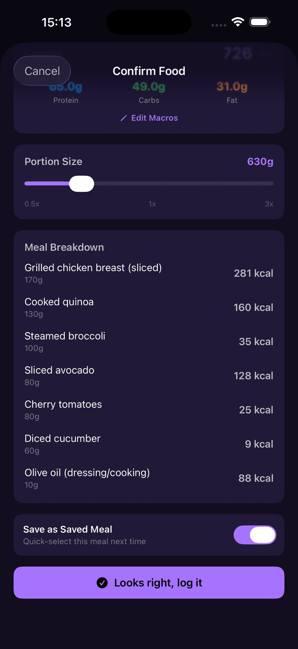
Task: Tap the 0.5x portion marker
Action: pos(32,204)
